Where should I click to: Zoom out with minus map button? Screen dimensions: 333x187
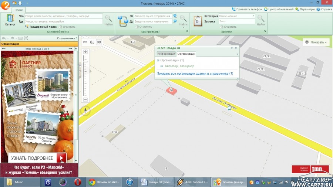point(85,100)
